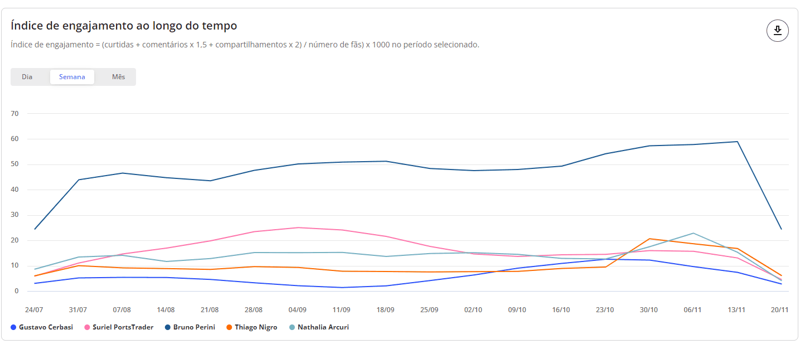Click Thiago Nigro peak at 30/10
Viewport: 800px width, 349px height.
coord(649,239)
